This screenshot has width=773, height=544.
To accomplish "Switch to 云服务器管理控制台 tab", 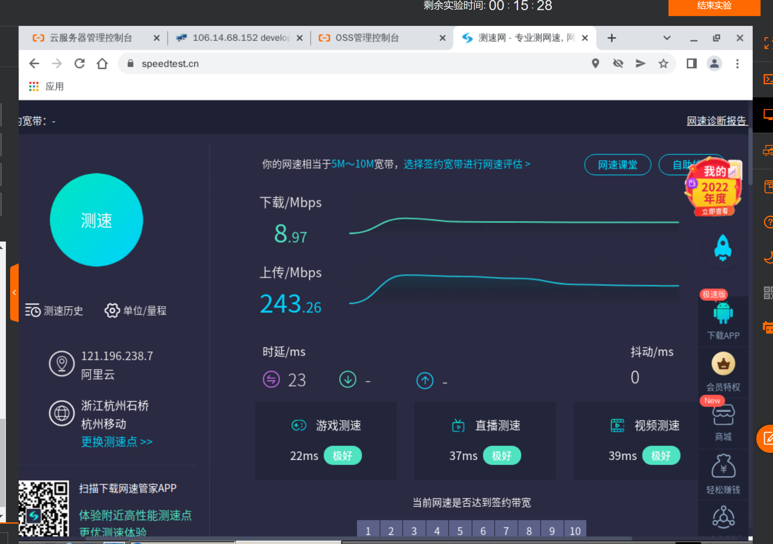I will (x=91, y=38).
